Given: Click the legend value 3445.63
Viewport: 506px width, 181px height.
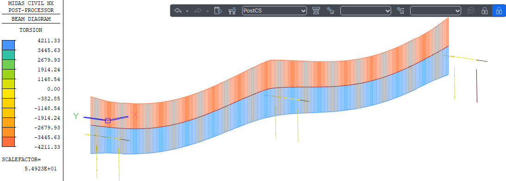Looking at the screenshot, I should click(49, 50).
